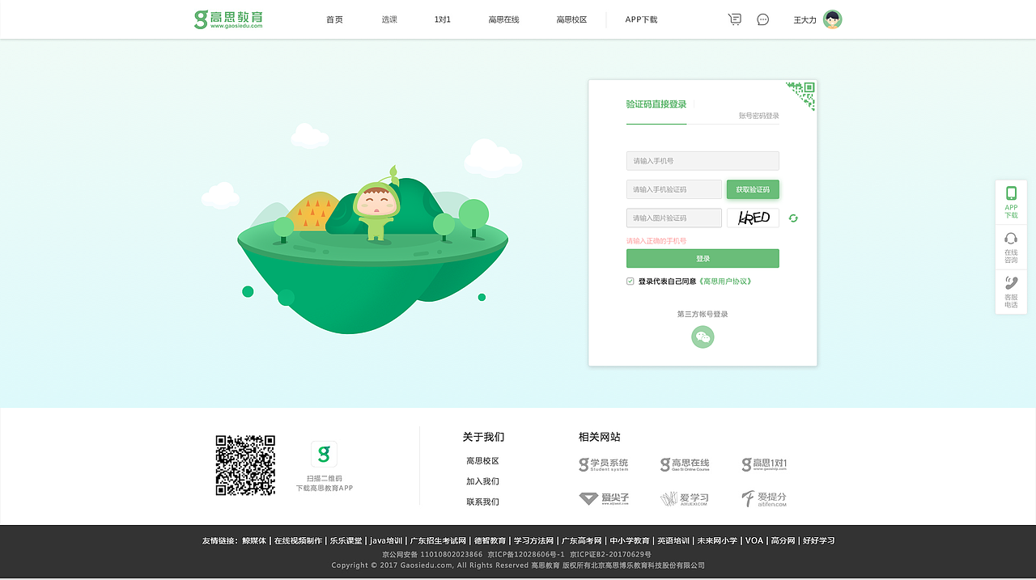Open 爱提分 related site logo
1036x580 pixels.
[764, 498]
